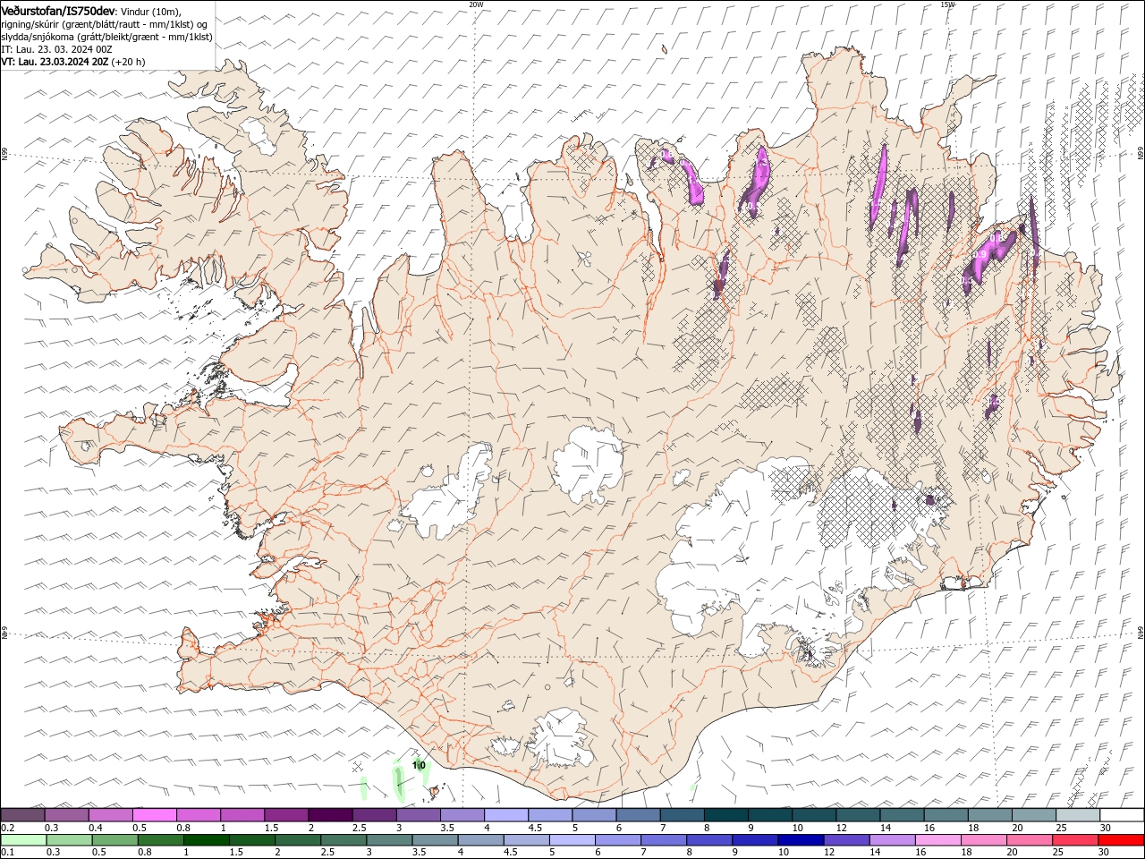The height and width of the screenshot is (859, 1145).
Task: Click the 'IT: Lau. 23. 03. 2024 00Z' line
Action: click(55, 49)
